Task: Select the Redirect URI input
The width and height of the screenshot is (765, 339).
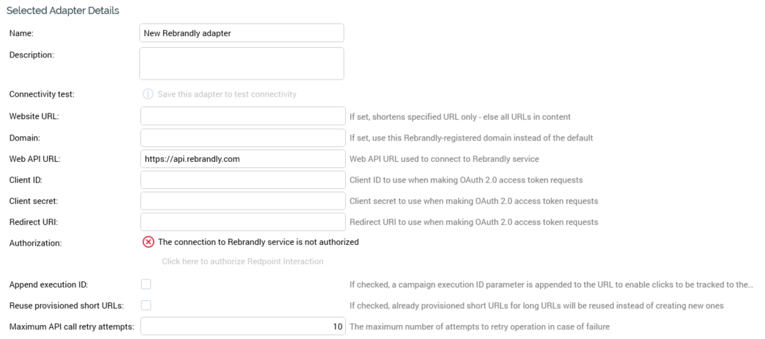Action: tap(242, 222)
